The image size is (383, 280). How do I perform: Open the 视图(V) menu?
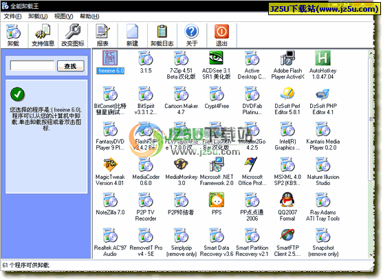click(63, 17)
